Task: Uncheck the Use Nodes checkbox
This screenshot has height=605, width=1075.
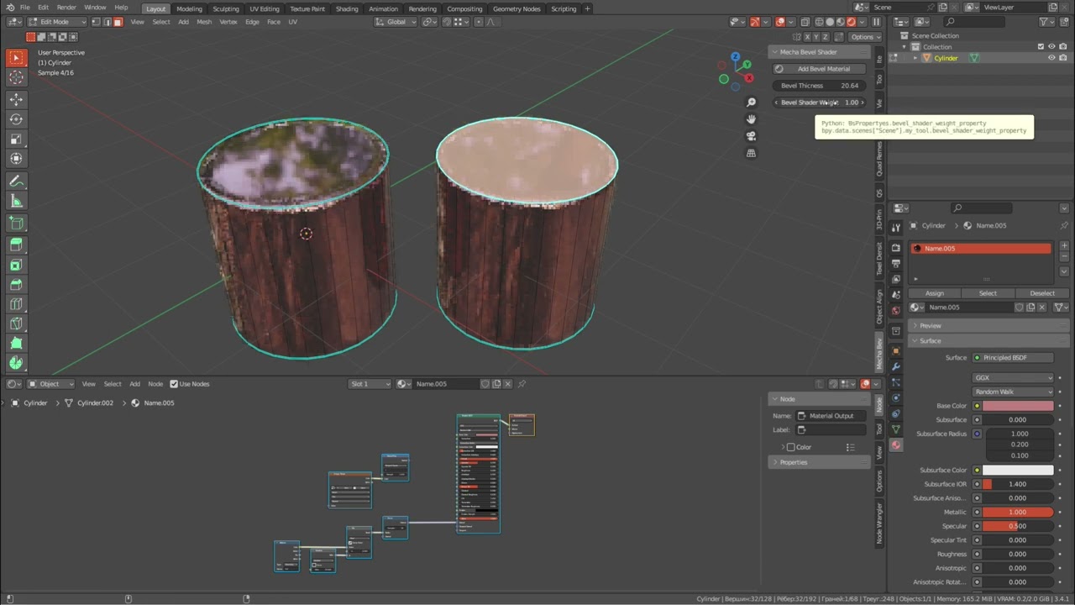Action: 174,384
